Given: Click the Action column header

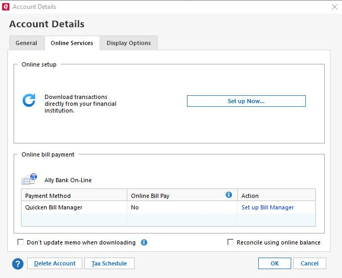Looking at the screenshot, I should click(x=277, y=195).
